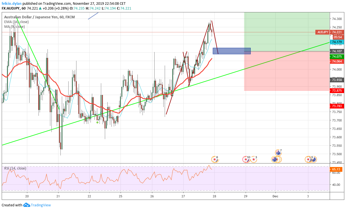
Task: Click the date label 21 on time axis
Action: [58, 196]
